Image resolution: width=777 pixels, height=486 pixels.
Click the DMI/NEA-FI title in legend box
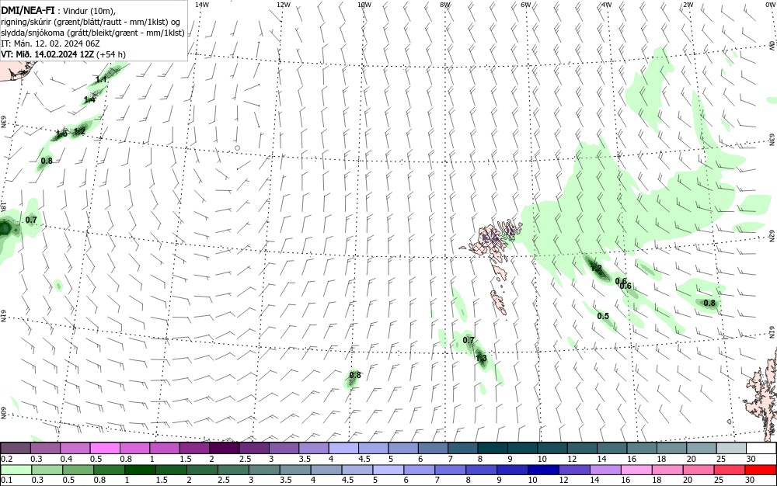pos(28,10)
